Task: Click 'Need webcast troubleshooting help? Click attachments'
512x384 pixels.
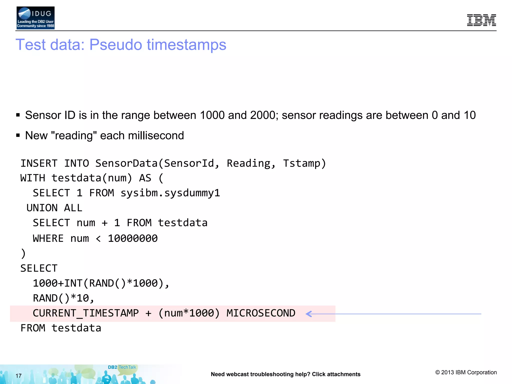Action: pyautogui.click(x=285, y=374)
